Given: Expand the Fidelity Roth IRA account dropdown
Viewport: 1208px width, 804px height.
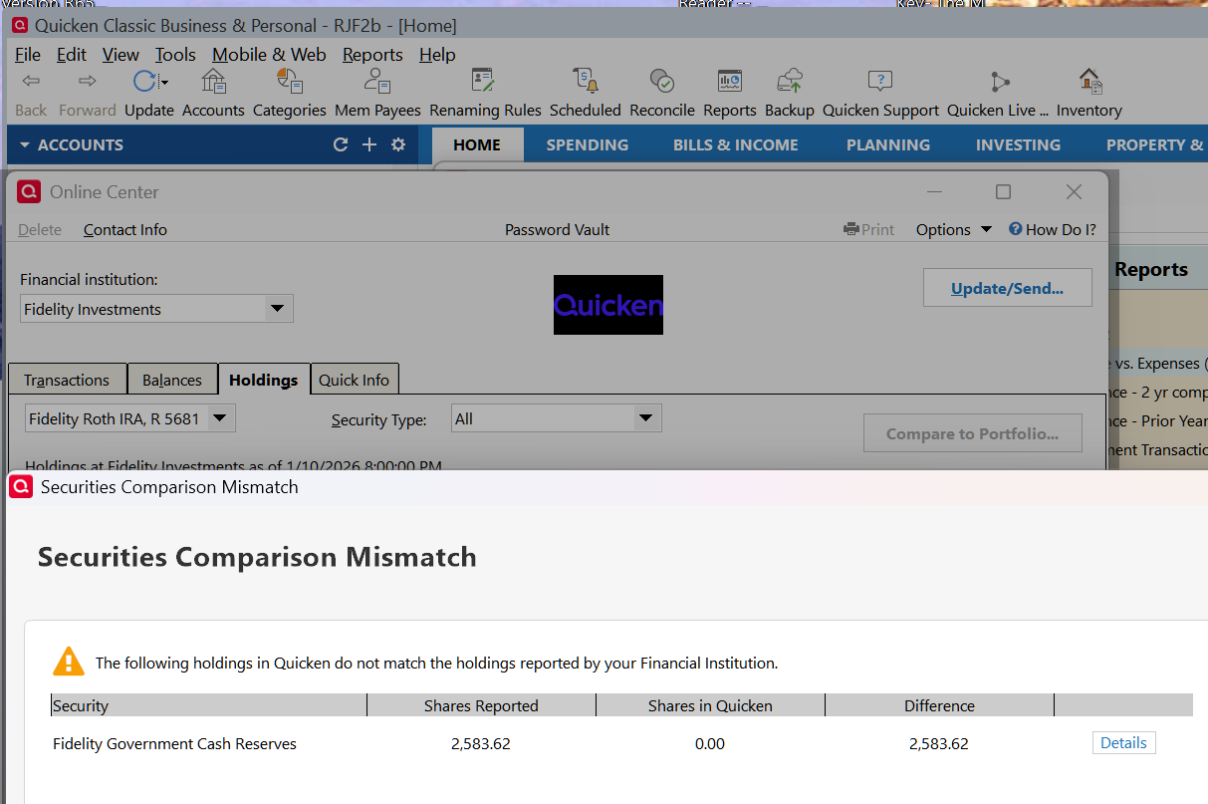Looking at the screenshot, I should (x=220, y=418).
